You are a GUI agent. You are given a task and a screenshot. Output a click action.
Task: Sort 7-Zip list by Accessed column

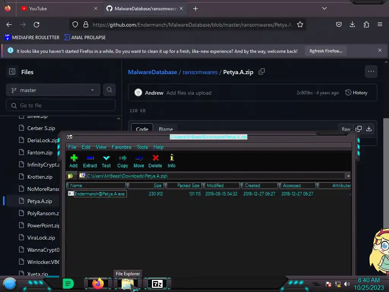(x=298, y=186)
